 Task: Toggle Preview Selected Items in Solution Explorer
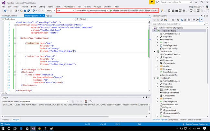[201, 20]
